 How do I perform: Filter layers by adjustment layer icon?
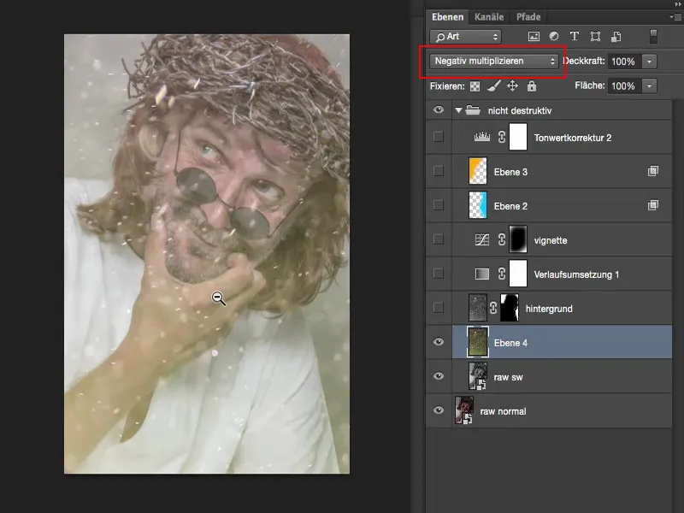[x=554, y=36]
